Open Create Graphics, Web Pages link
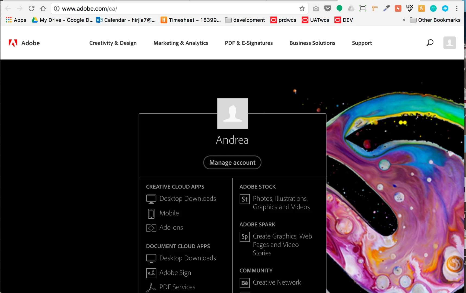 (x=282, y=244)
